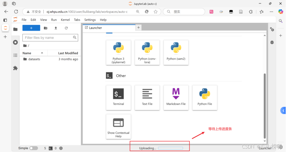286x152 pixels.
Task: Sort files by Name column
Action: [33, 53]
